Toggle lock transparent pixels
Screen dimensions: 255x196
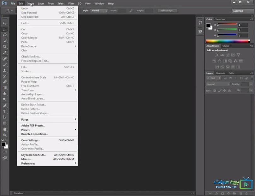click(215, 91)
